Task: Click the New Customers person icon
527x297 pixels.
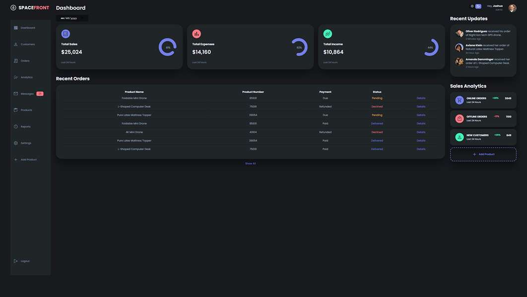Action: click(x=460, y=137)
